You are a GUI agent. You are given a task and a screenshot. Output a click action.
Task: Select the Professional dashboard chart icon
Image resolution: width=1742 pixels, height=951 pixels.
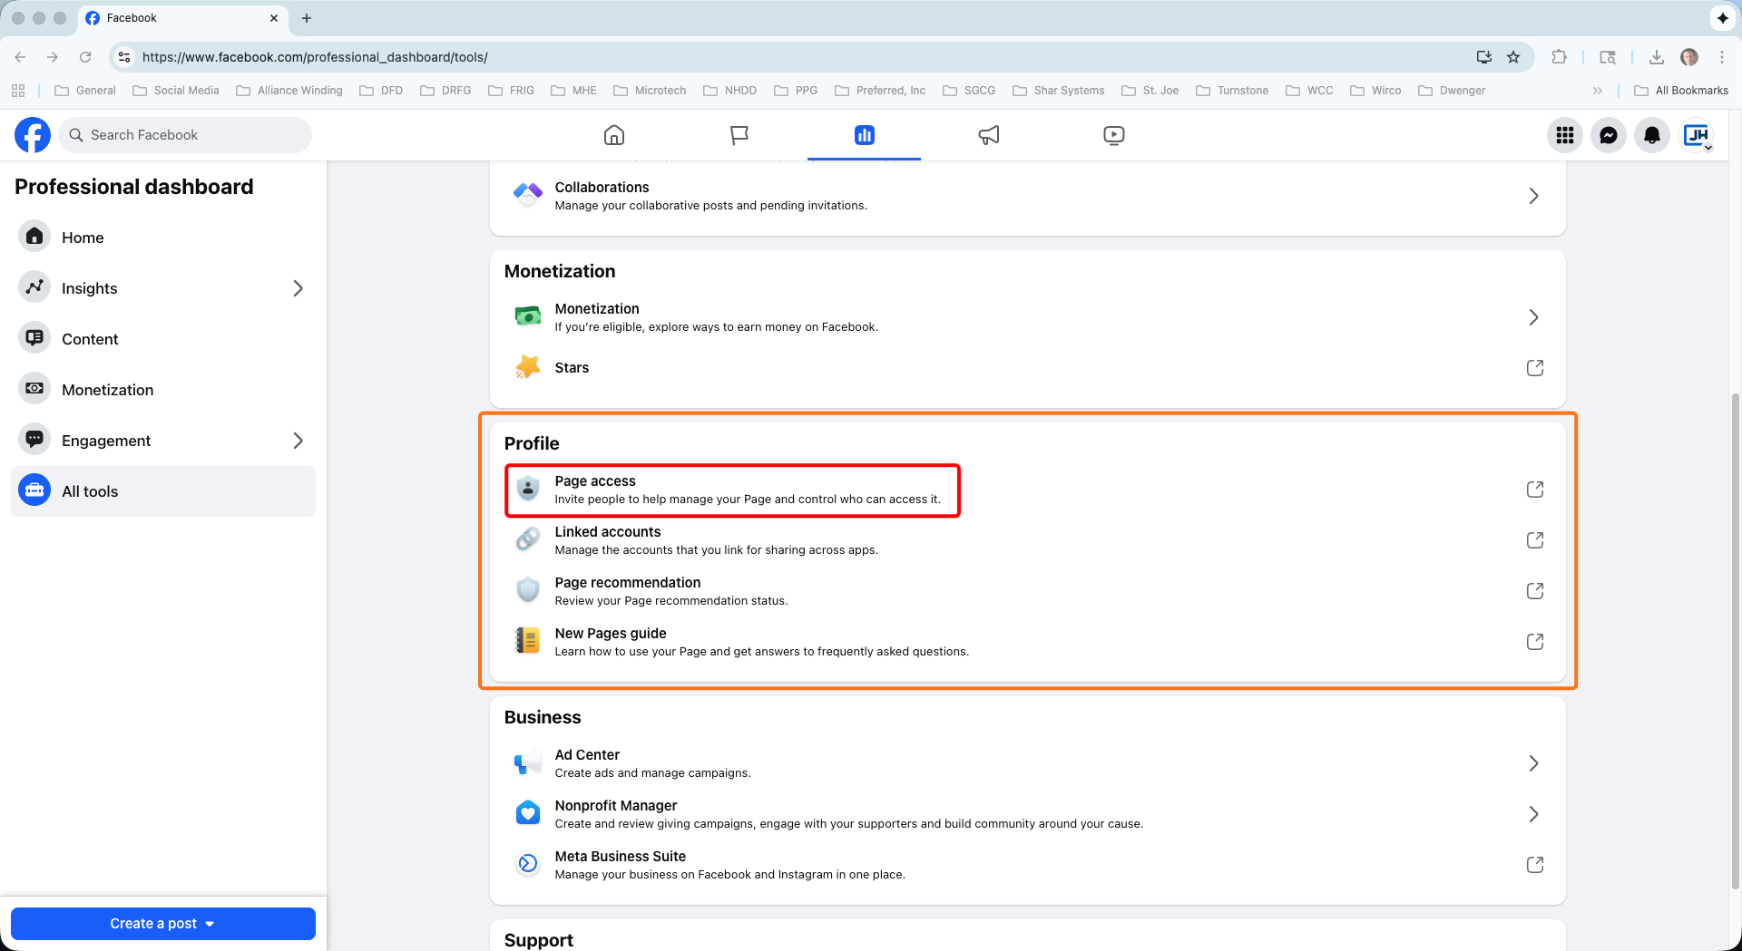864,135
